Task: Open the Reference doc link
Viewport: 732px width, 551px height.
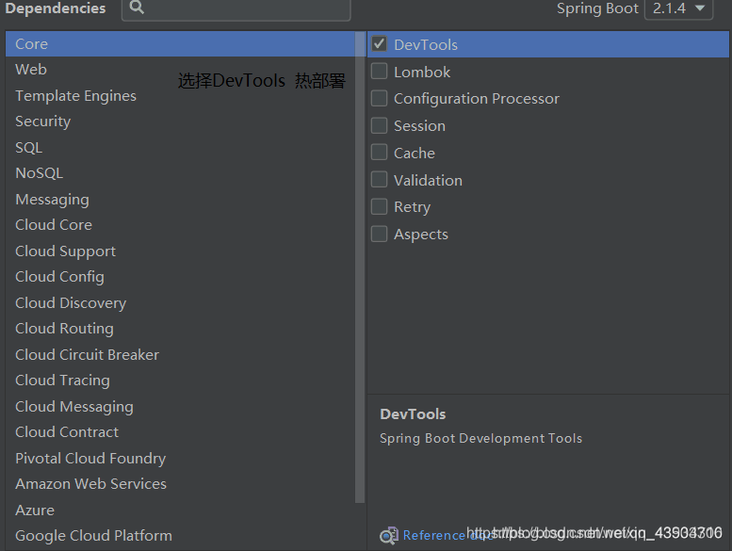Action: (x=447, y=535)
